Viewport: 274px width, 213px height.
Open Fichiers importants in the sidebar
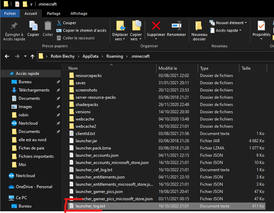[x=36, y=156]
